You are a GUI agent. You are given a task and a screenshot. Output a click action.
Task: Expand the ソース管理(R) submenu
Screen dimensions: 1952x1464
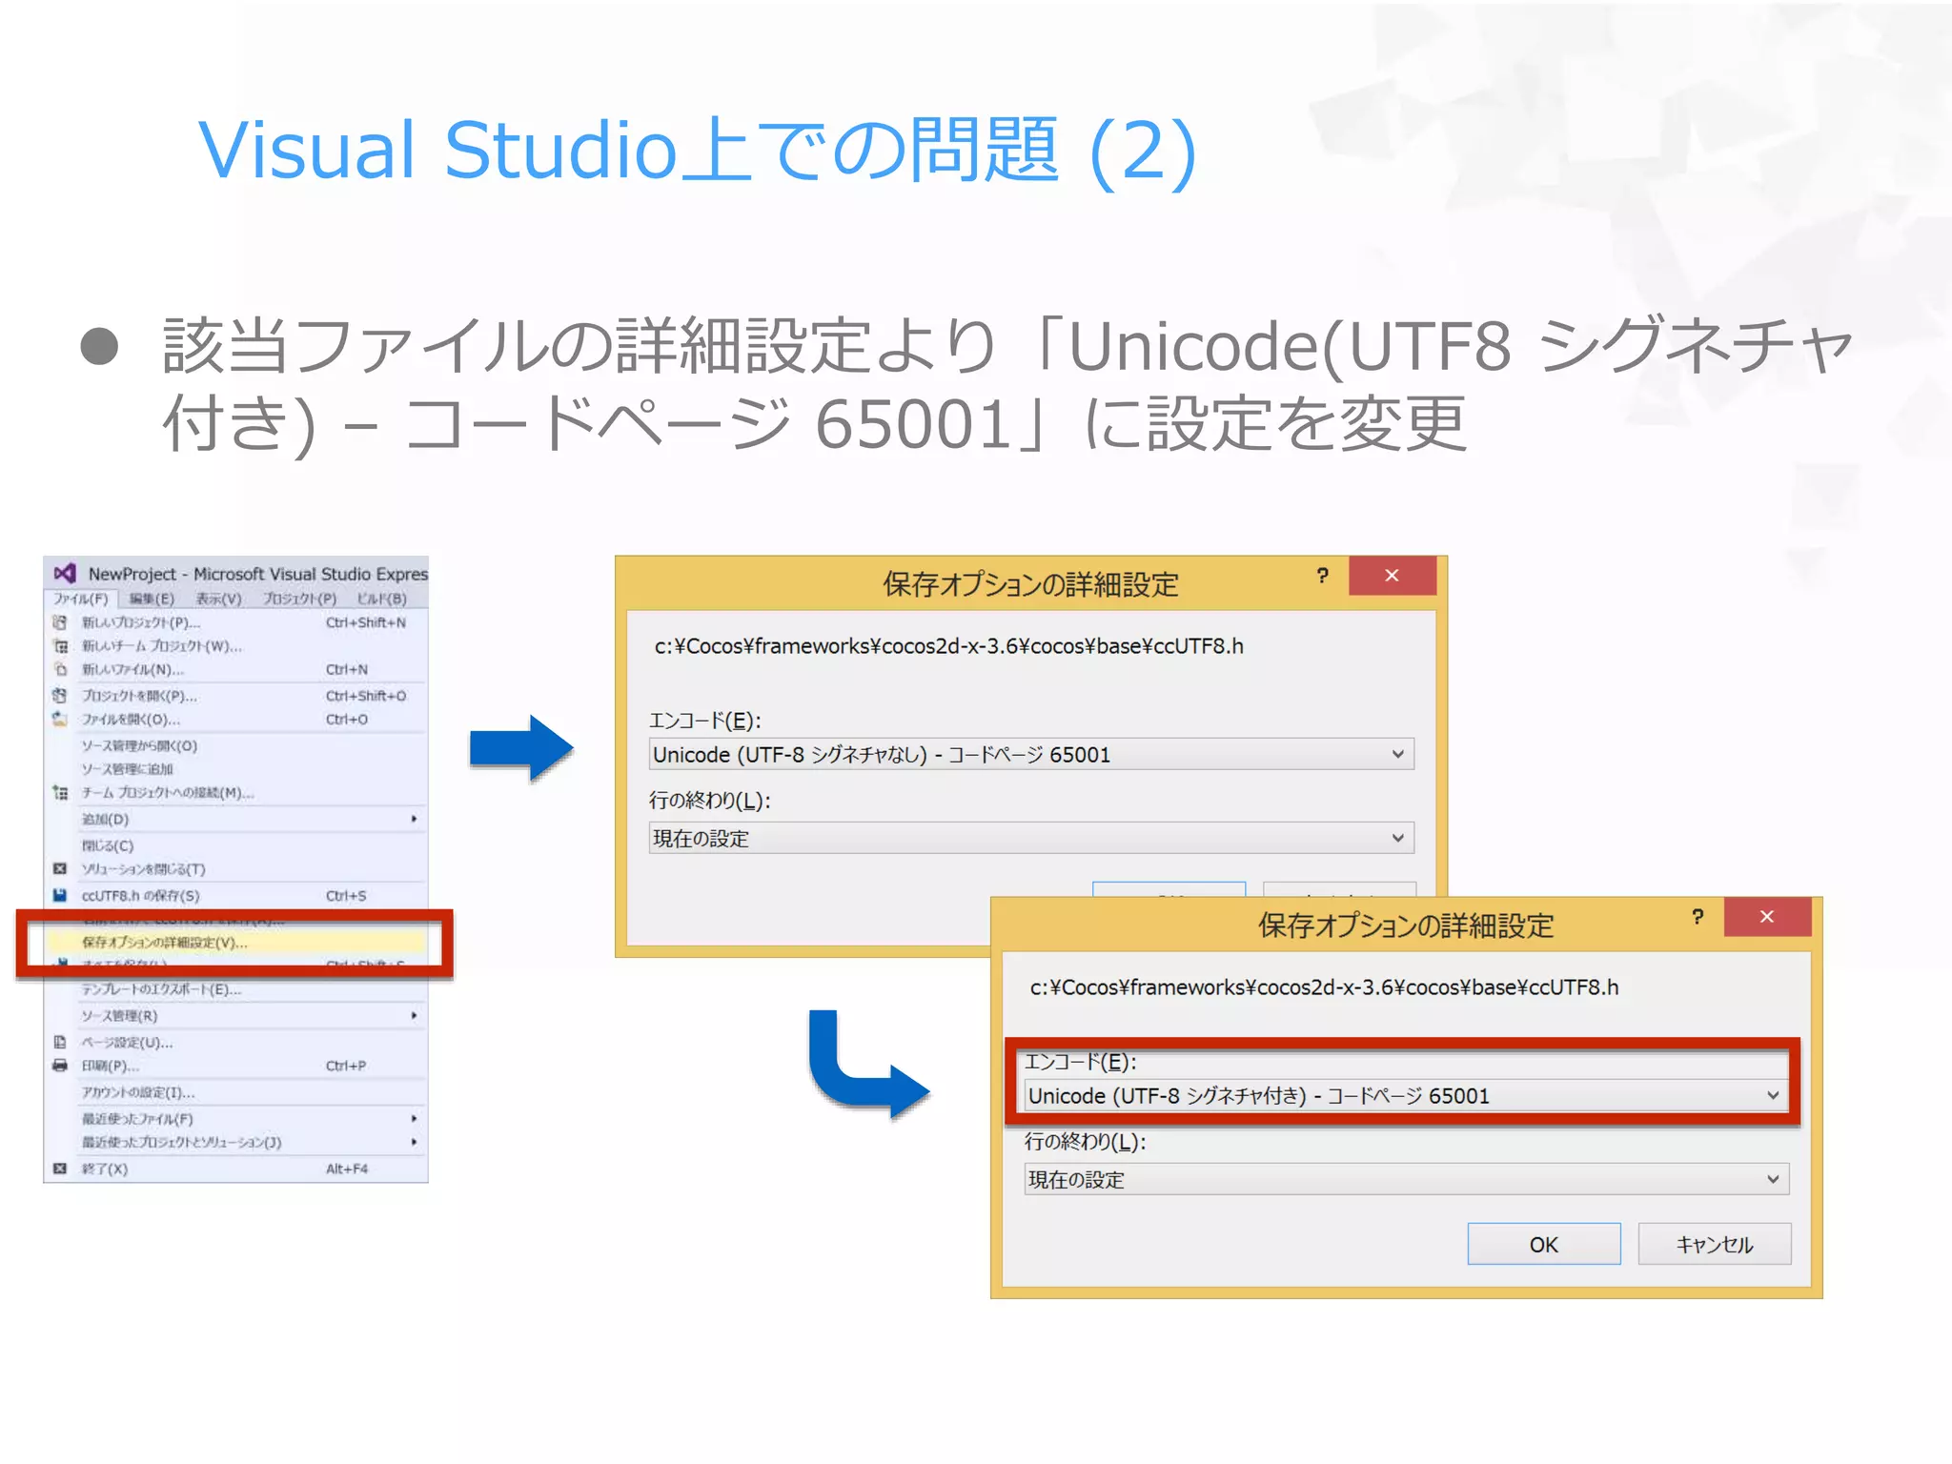414,1015
